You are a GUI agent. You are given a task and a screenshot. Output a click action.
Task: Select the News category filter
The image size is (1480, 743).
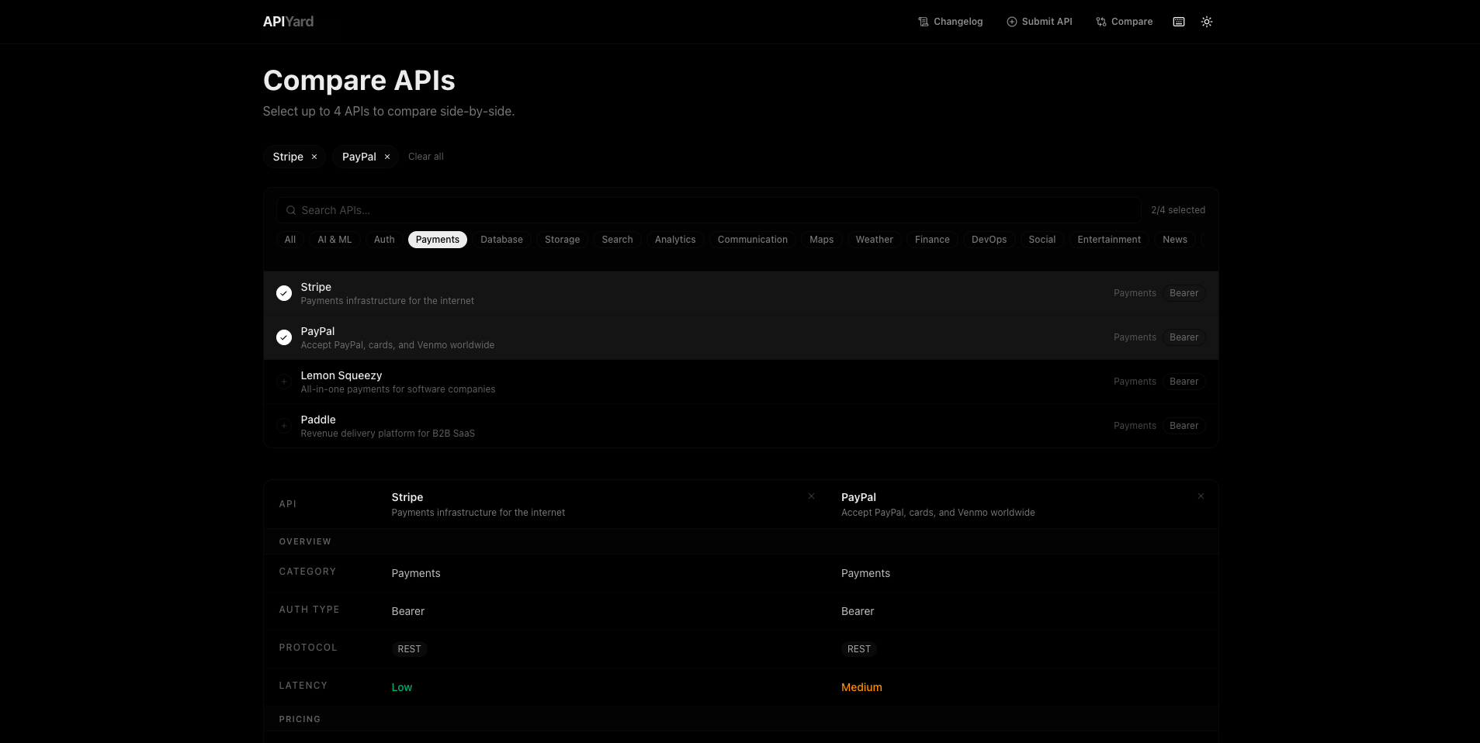(1175, 240)
